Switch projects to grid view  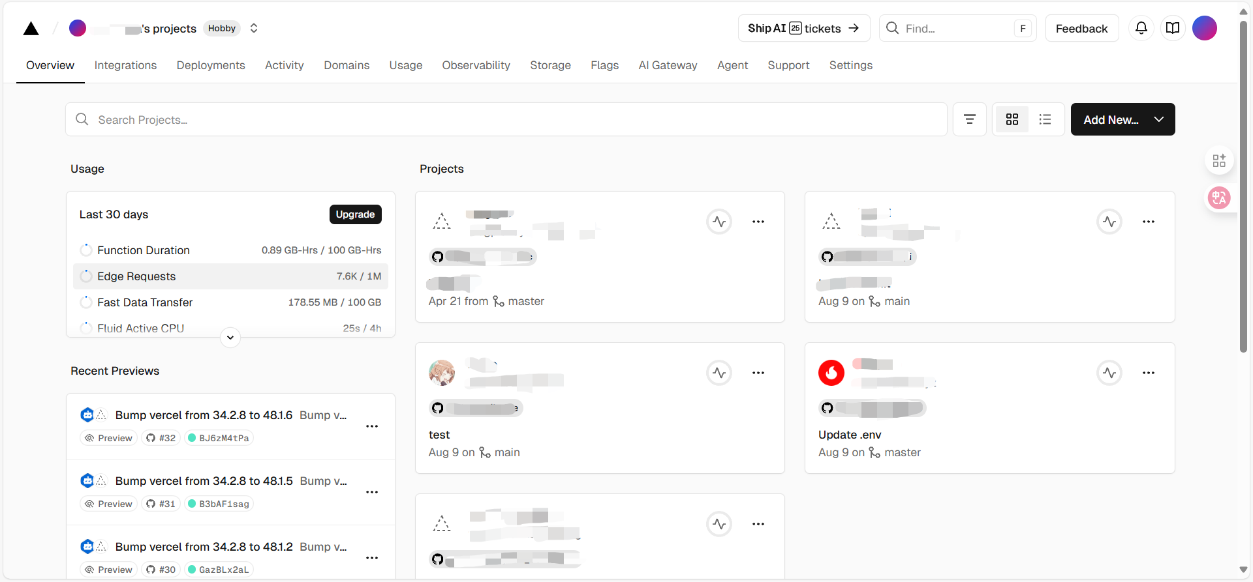point(1012,119)
